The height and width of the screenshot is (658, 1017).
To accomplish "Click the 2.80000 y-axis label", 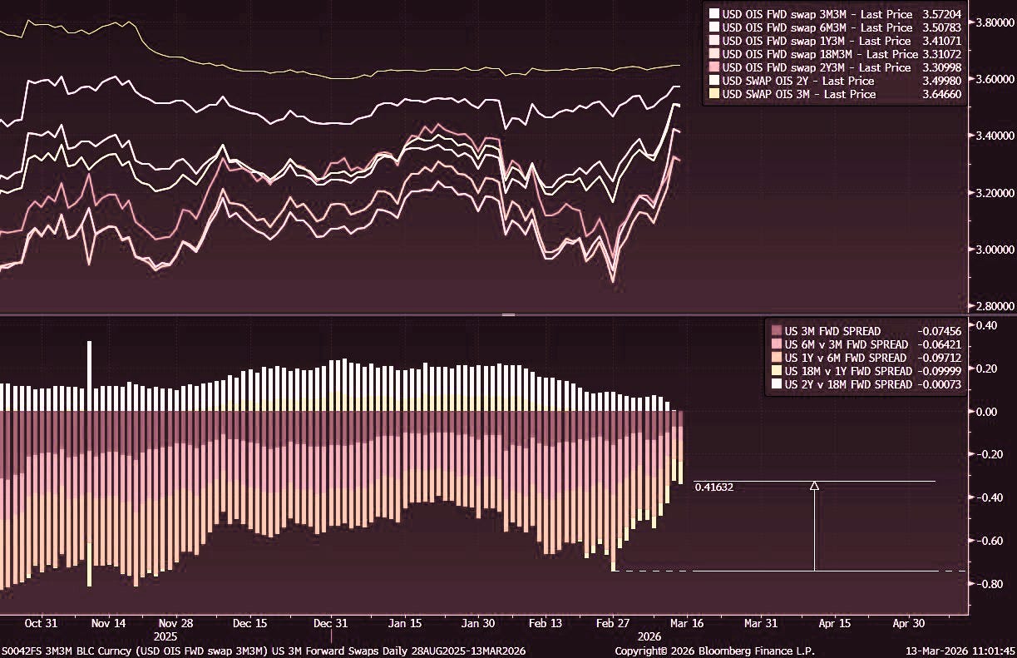I will pos(994,305).
